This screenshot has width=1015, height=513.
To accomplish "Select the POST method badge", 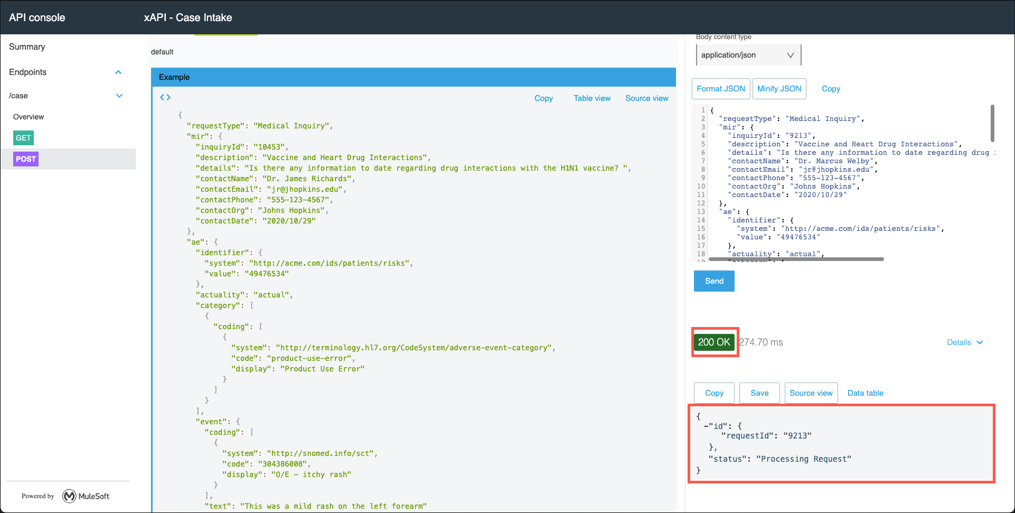I will pyautogui.click(x=26, y=159).
